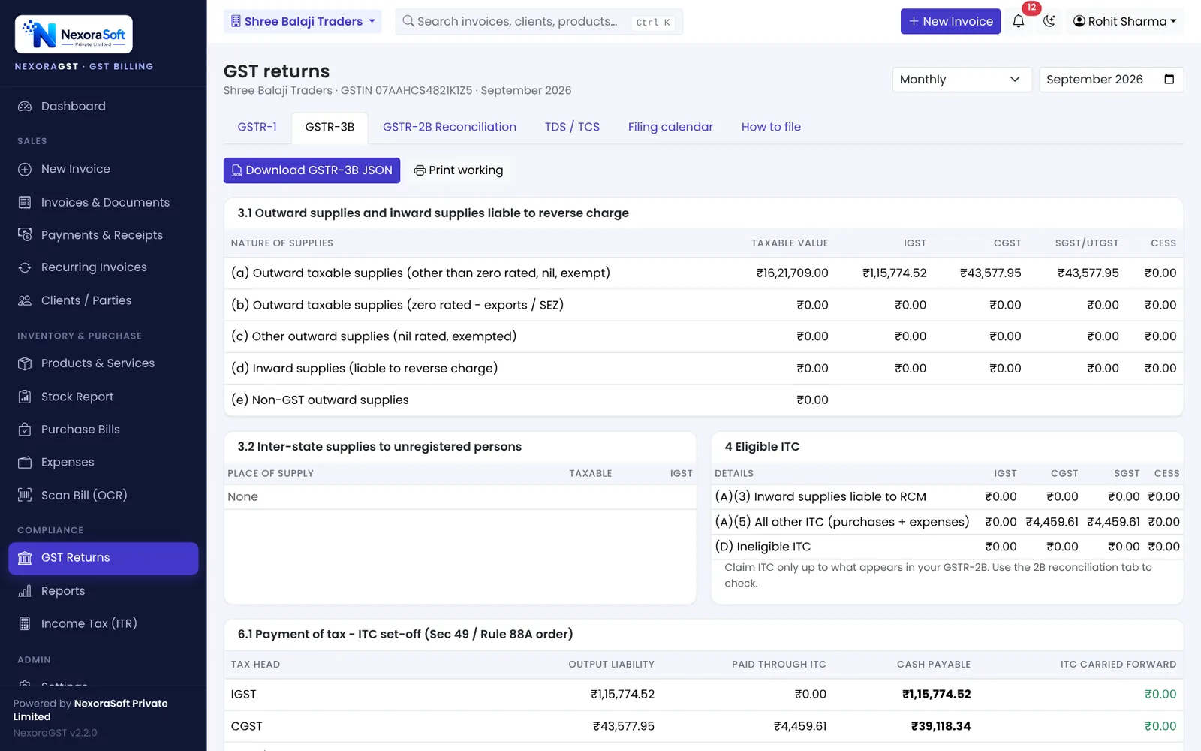Click Expenses wallet icon
The width and height of the screenshot is (1201, 751).
(25, 463)
